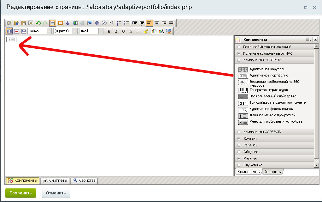Toggle italic text style
This screenshot has height=202, width=322.
coord(116,31)
